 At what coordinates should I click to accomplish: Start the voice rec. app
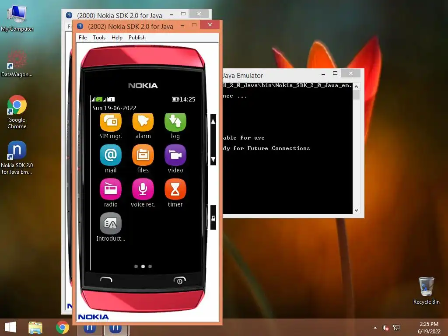tap(143, 189)
